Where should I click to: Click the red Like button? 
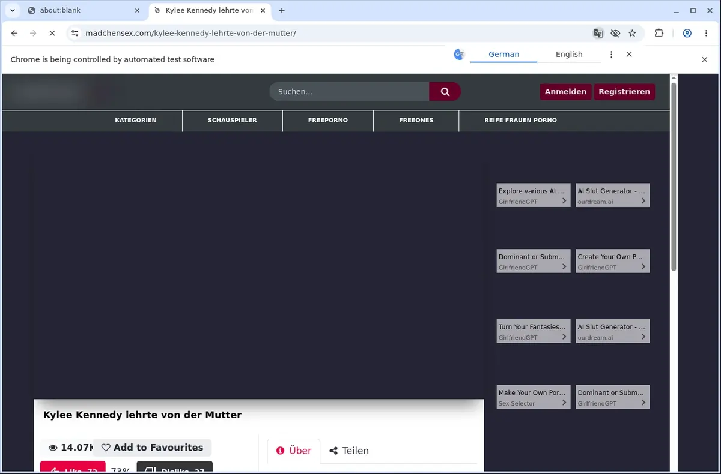click(x=73, y=467)
